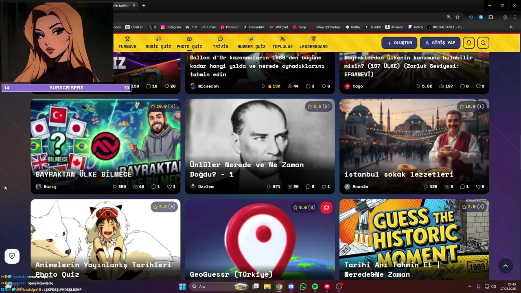Click the red crown badge on GeoGuessr card
Image resolution: width=521 pixels, height=293 pixels.
tap(326, 208)
